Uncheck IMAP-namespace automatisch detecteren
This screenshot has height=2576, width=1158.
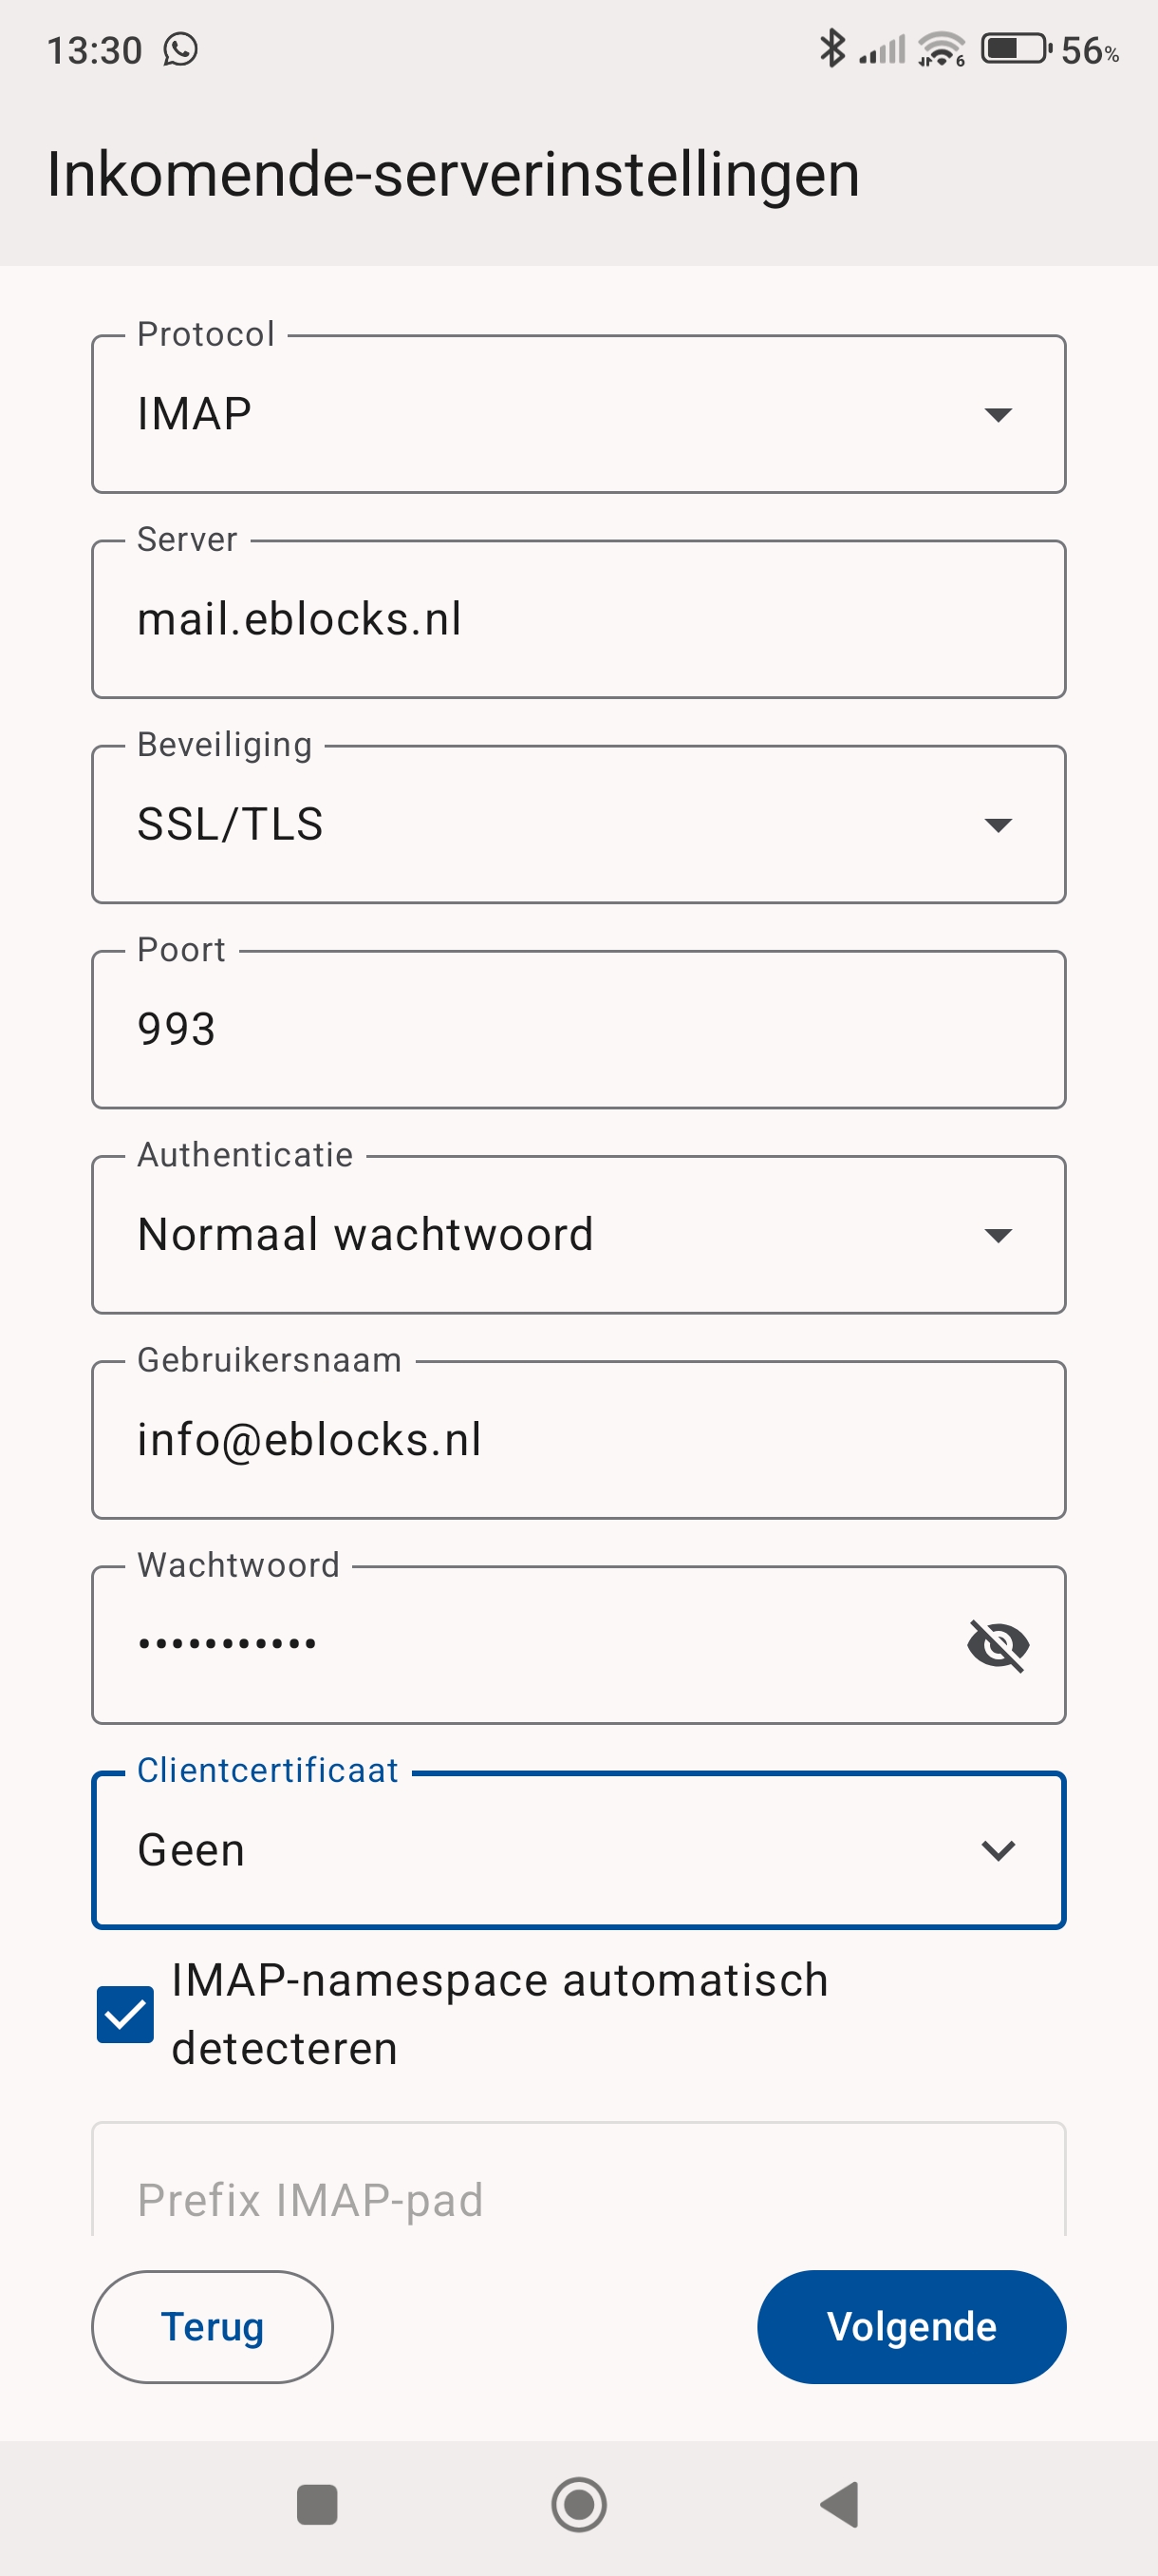pyautogui.click(x=126, y=2014)
